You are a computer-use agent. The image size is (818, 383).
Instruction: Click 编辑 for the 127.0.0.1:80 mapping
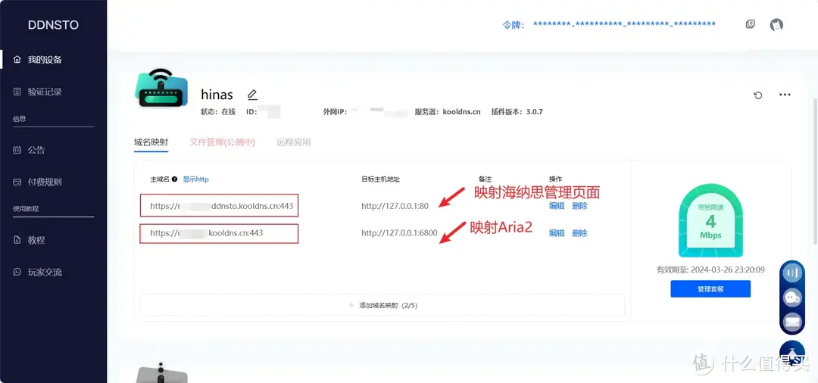557,206
